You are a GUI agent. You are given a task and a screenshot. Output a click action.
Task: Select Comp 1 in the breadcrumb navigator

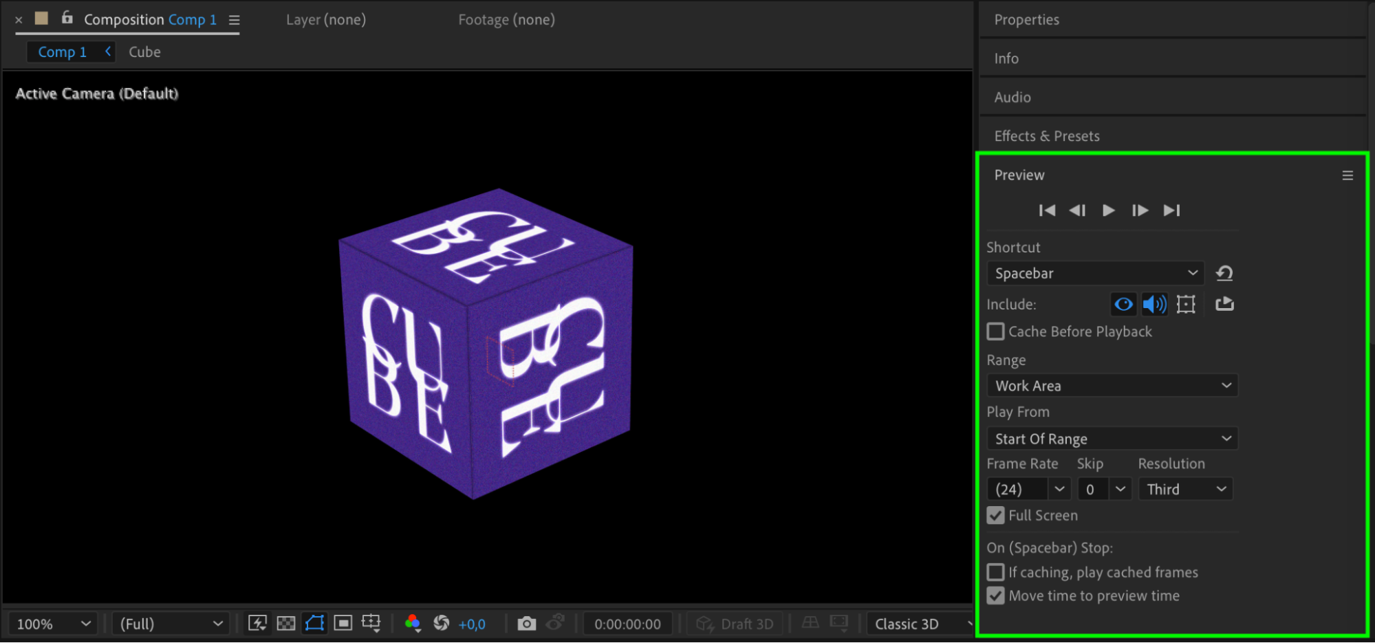click(x=63, y=52)
